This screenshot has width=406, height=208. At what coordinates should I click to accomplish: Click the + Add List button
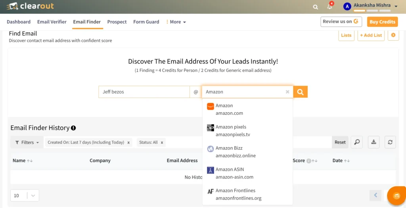coord(371,35)
